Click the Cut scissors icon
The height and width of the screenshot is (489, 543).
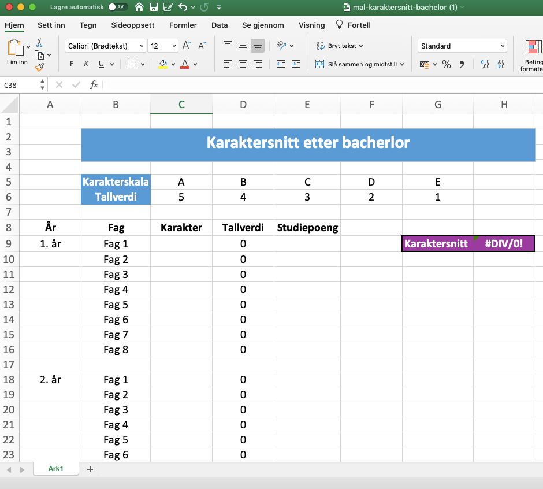pos(39,43)
